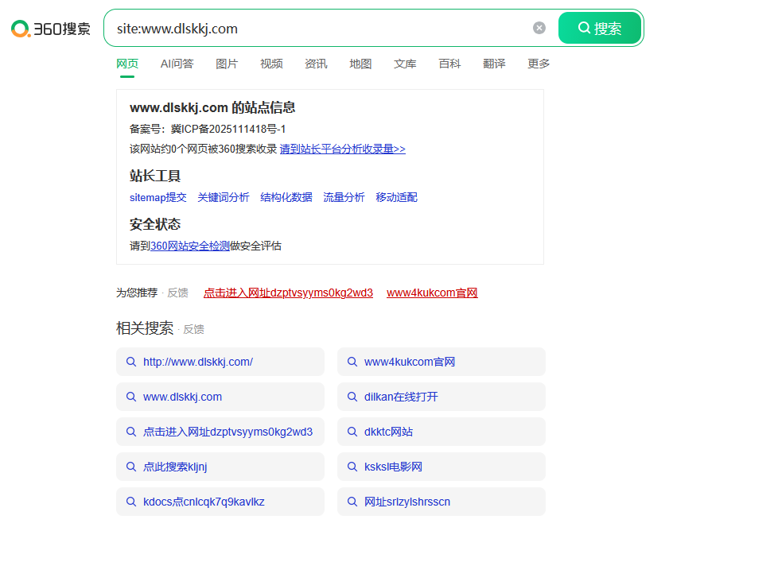Open the sitemap提交 tool link
The width and height of the screenshot is (778, 566).
click(x=158, y=197)
